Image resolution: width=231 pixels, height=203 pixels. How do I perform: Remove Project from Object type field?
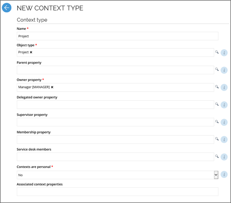click(31, 52)
